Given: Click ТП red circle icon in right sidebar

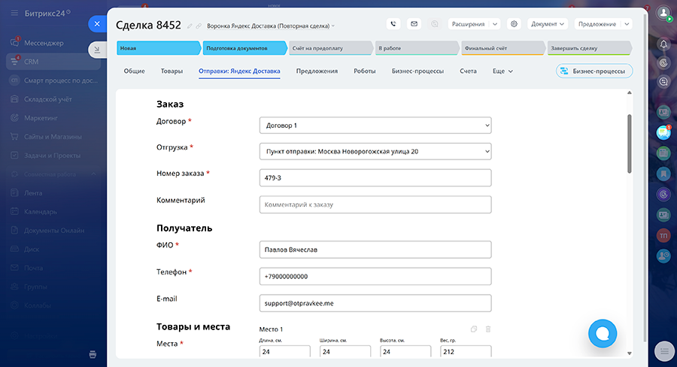Looking at the screenshot, I should tap(663, 235).
